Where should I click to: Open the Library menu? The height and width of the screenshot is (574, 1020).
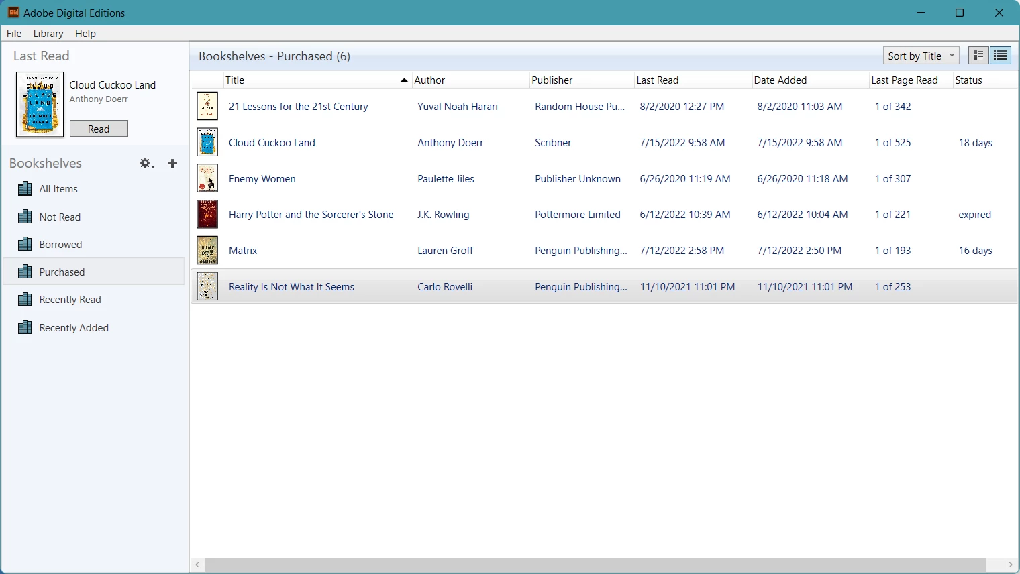pos(48,33)
